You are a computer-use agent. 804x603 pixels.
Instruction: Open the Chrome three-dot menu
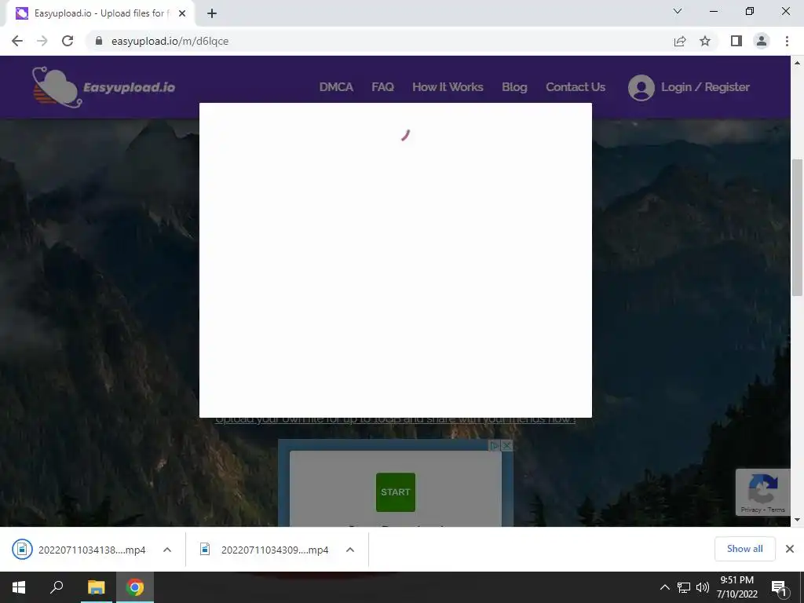[787, 41]
